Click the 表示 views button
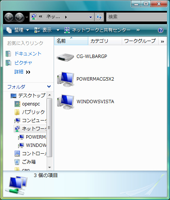Image resolution: width=170 pixels, height=200 pixels. [43, 30]
